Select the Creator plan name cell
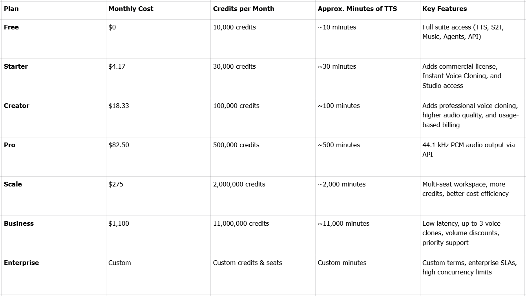The height and width of the screenshot is (296, 526). pos(16,106)
